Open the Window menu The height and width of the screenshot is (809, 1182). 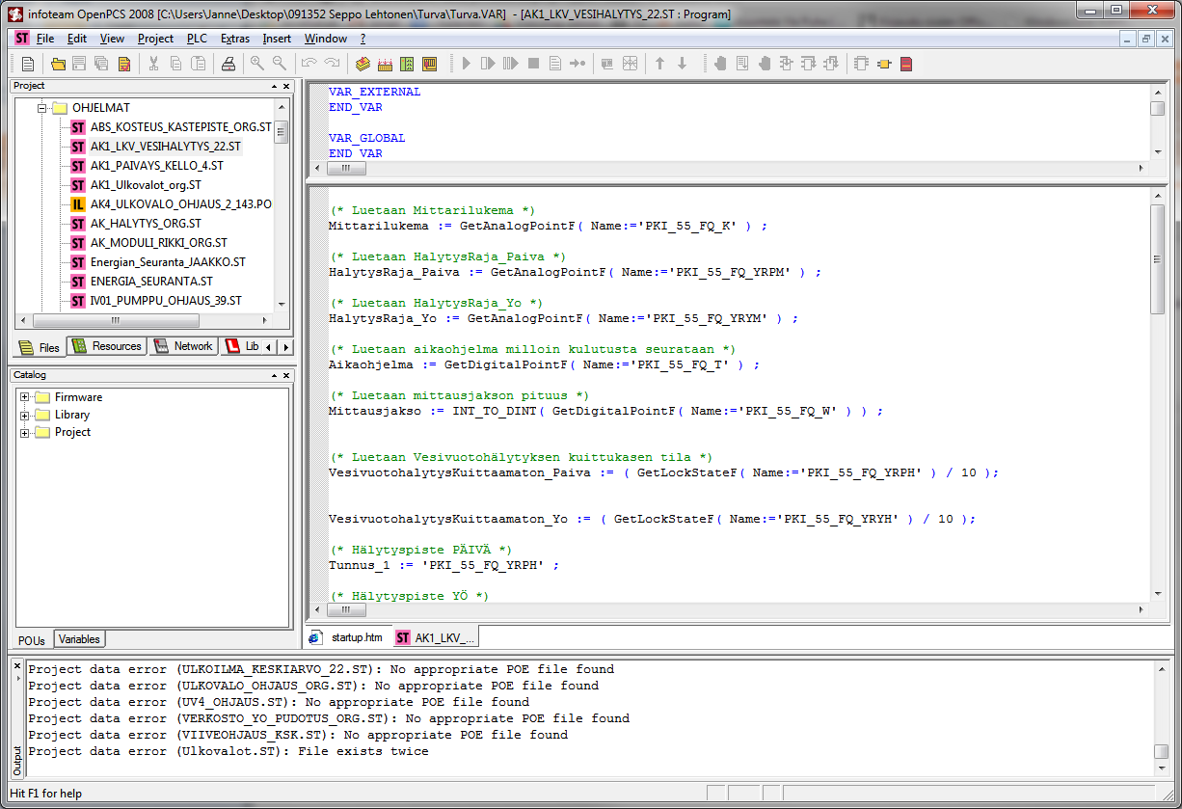click(326, 39)
